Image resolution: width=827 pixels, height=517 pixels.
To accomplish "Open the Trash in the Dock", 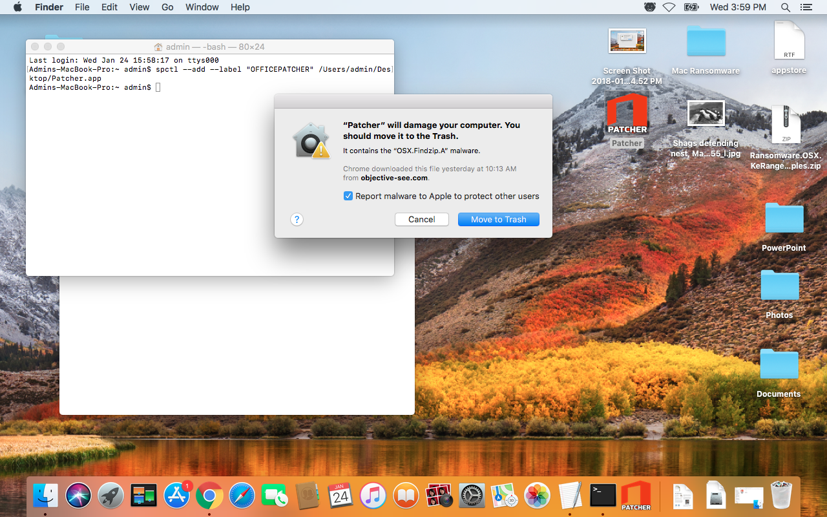I will point(781,496).
